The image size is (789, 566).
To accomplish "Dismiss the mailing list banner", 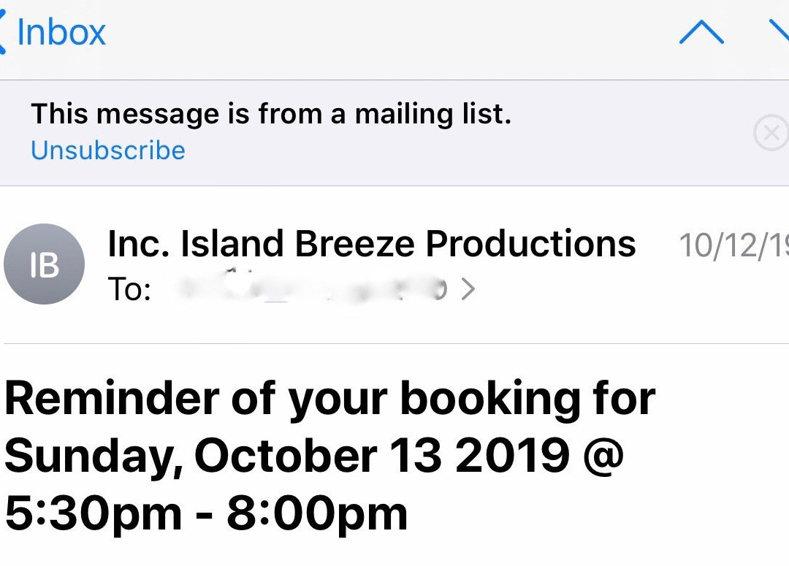I will point(771,133).
